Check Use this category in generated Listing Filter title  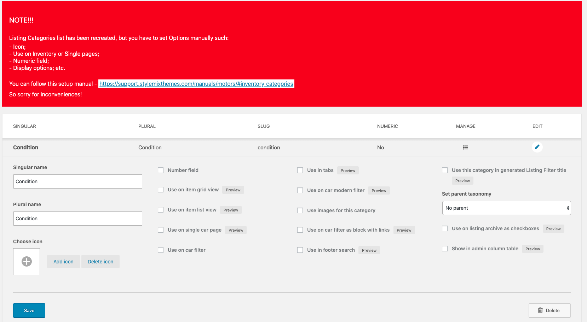(x=445, y=170)
